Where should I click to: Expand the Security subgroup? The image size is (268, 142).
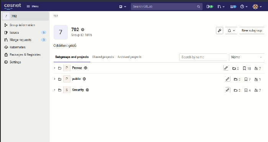point(54,90)
